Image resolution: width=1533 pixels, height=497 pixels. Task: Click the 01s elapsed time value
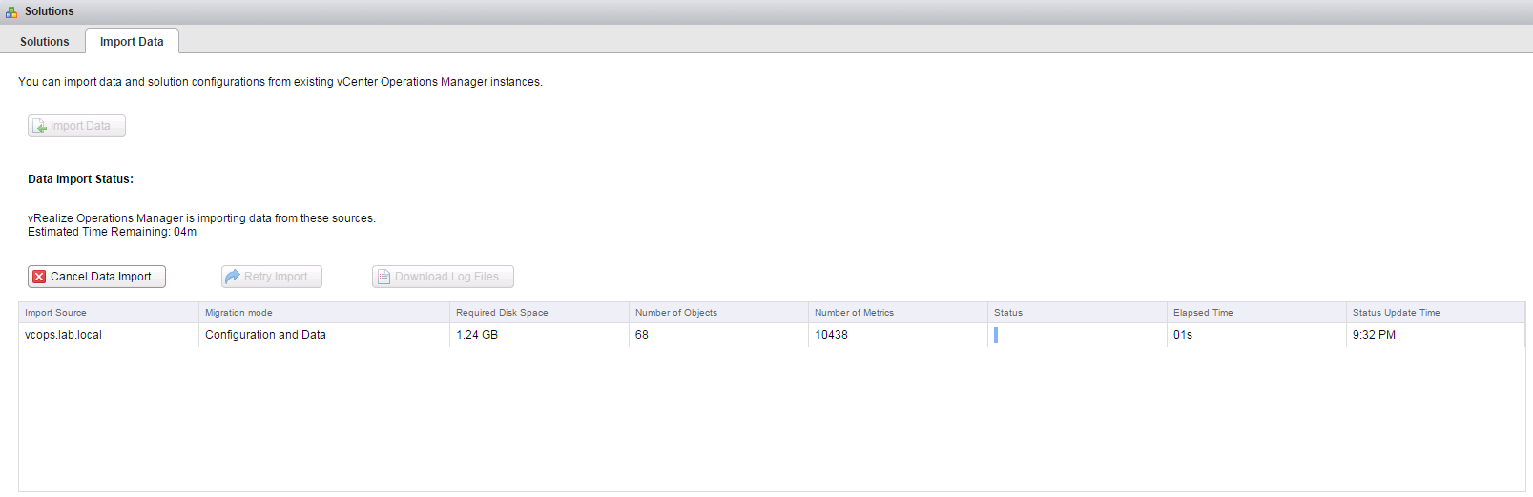[1183, 335]
